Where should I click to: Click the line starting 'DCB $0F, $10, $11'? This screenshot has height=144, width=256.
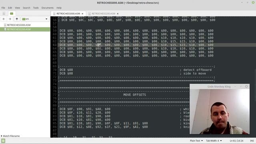[85, 113]
